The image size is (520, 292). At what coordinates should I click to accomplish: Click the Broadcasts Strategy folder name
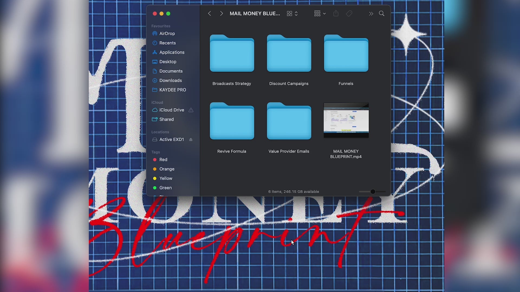pos(232,84)
